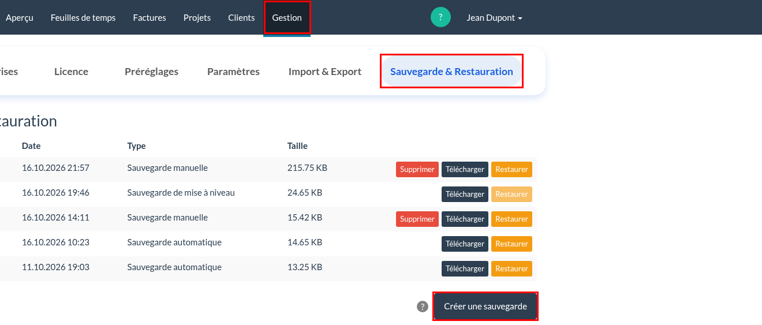Download the 215.75 KB backup
Viewport: 762px width, 325px height.
click(465, 169)
